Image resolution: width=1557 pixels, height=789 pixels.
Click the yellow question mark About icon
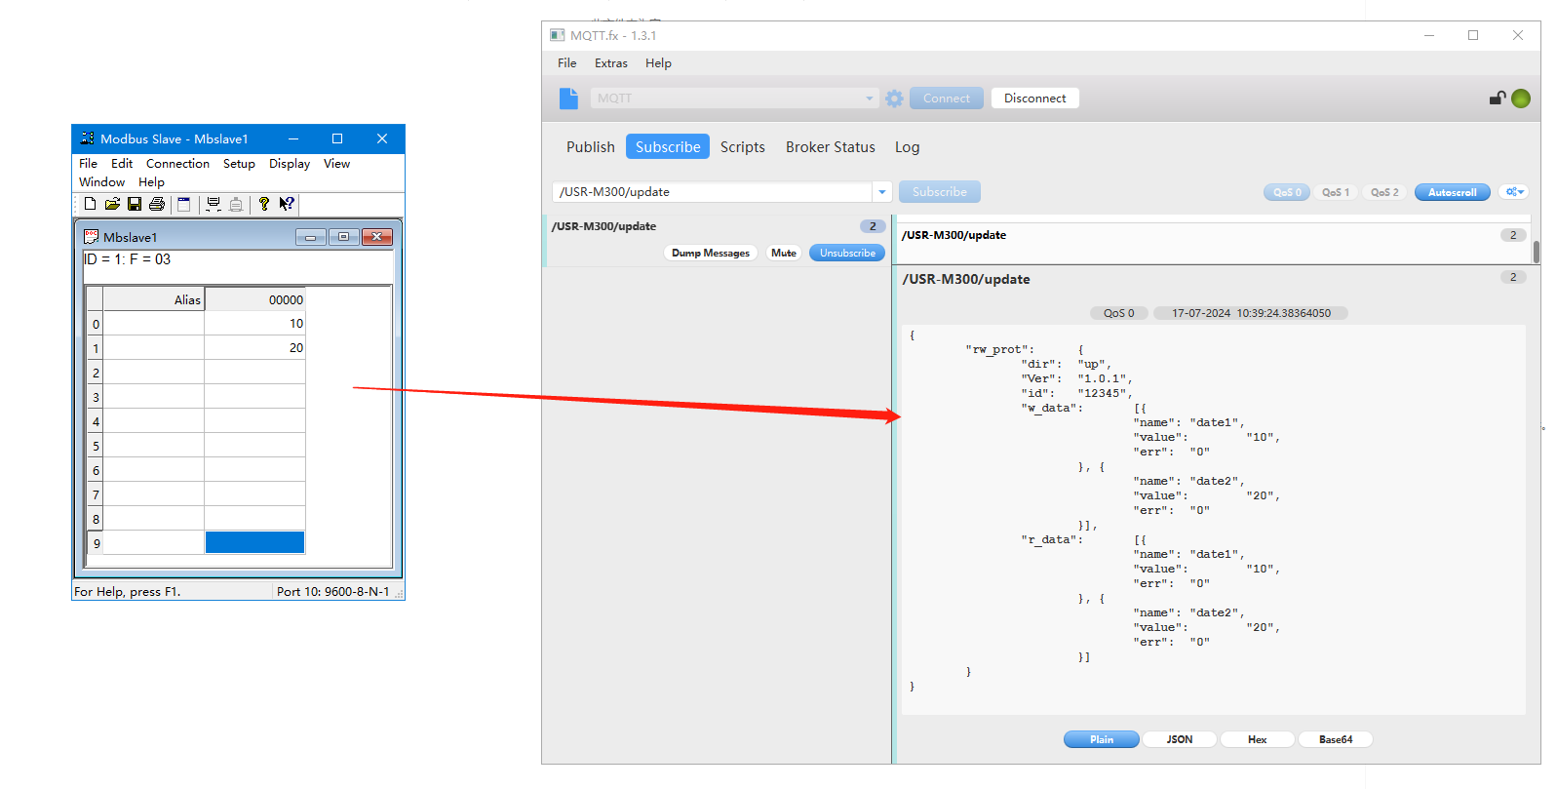tap(263, 204)
